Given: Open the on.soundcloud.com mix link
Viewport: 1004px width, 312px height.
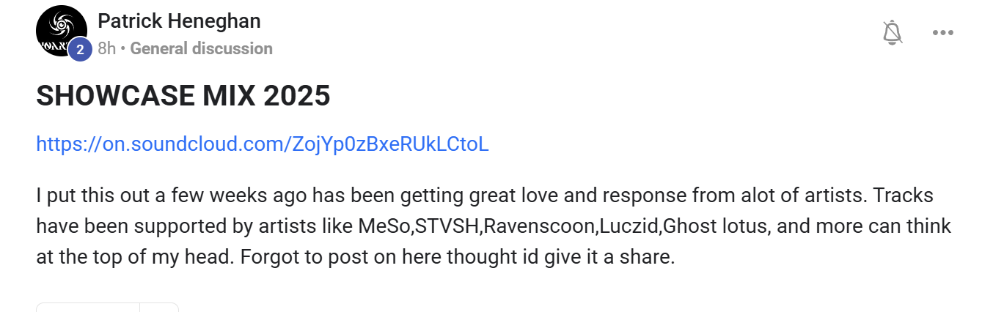Looking at the screenshot, I should pos(262,144).
